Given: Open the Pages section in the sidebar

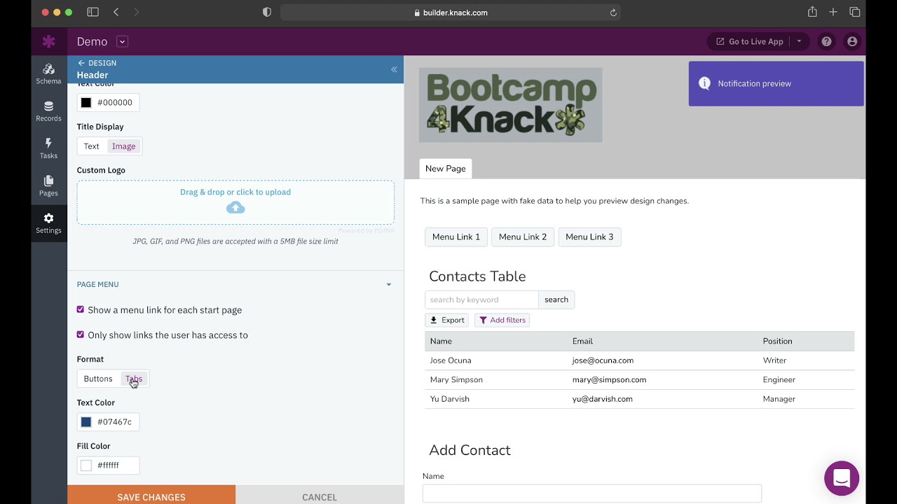Looking at the screenshot, I should [x=48, y=185].
